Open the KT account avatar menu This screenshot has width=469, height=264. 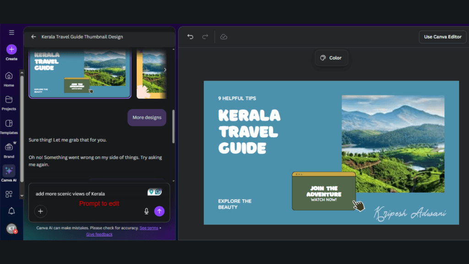12,228
